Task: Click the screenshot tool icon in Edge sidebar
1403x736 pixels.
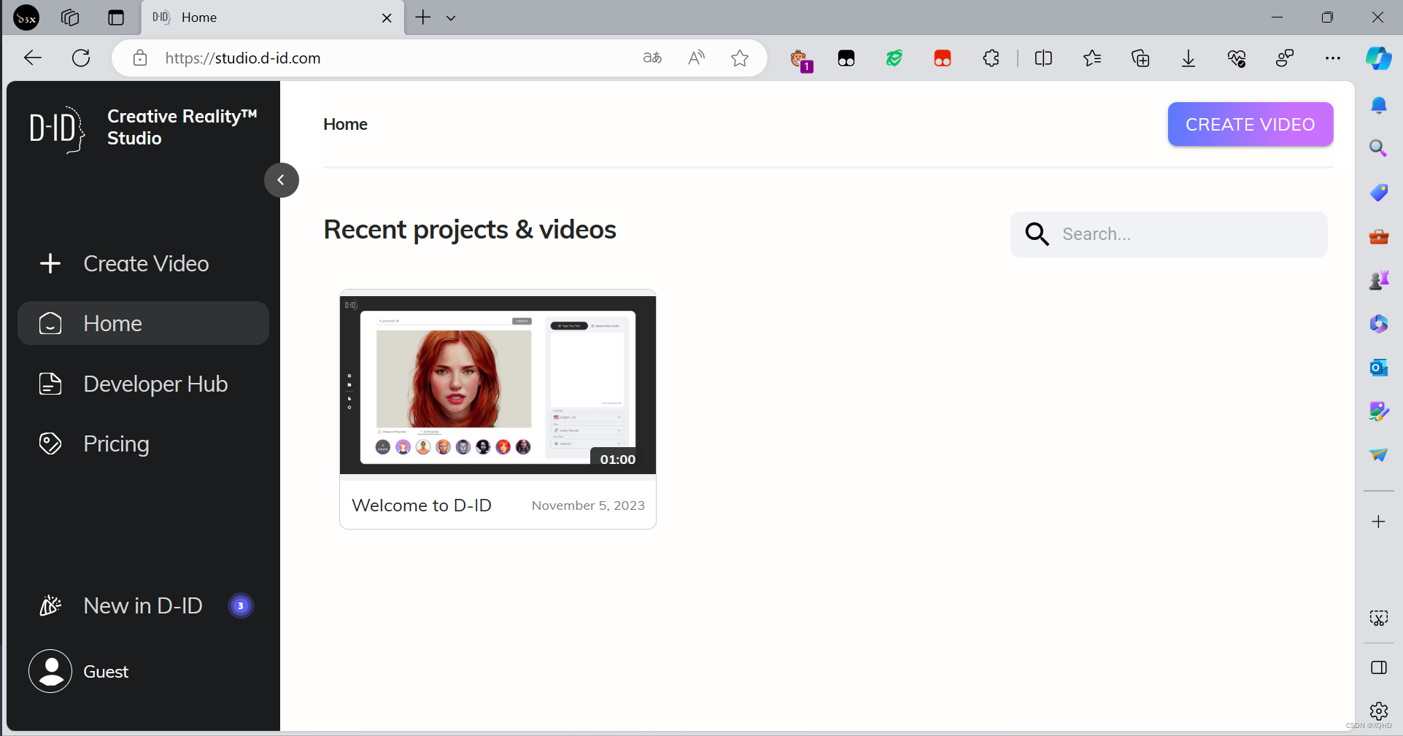Action: coord(1378,619)
